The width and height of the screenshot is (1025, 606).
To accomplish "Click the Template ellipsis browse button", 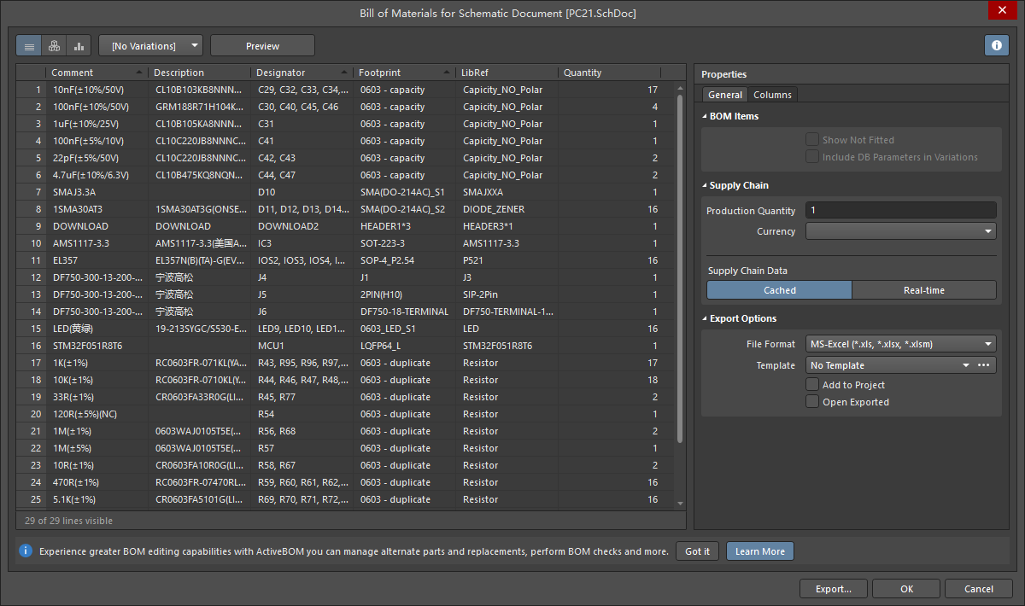I will tap(983, 365).
